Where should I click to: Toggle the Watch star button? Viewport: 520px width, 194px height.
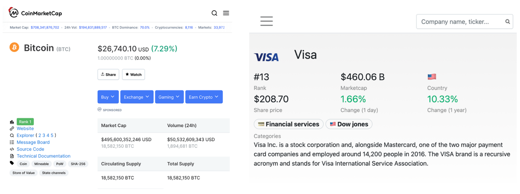(134, 74)
